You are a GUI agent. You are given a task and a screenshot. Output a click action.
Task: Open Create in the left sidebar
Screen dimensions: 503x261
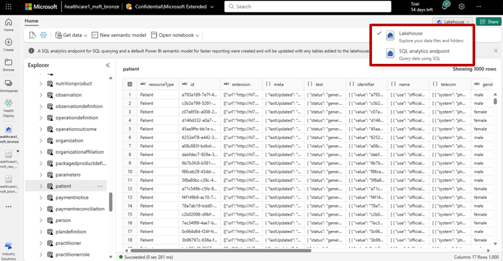point(9,45)
